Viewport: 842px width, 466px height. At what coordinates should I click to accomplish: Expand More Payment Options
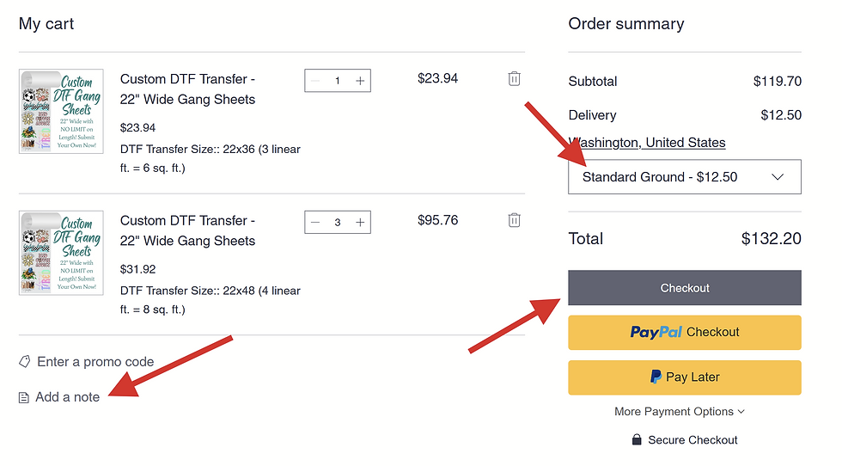pyautogui.click(x=680, y=411)
